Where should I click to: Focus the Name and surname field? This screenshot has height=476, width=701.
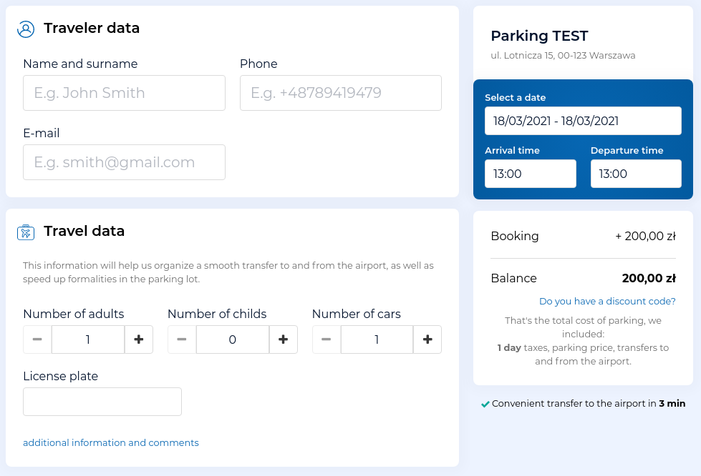pos(124,93)
